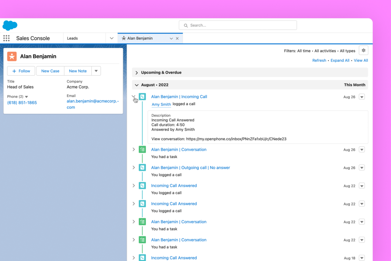Click the Salesforce cloud logo

click(10, 25)
